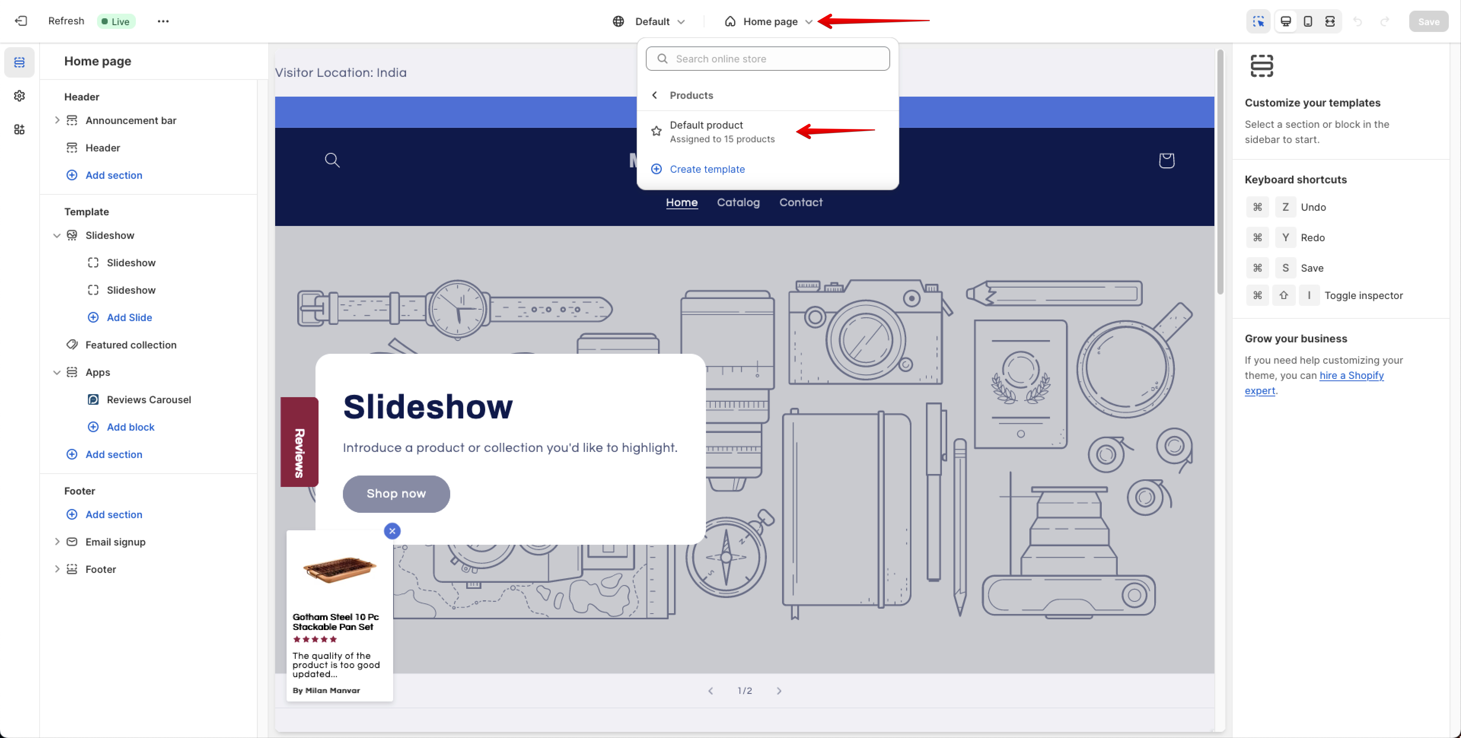Click the Slideshow heading text
1461x738 pixels.
(428, 406)
